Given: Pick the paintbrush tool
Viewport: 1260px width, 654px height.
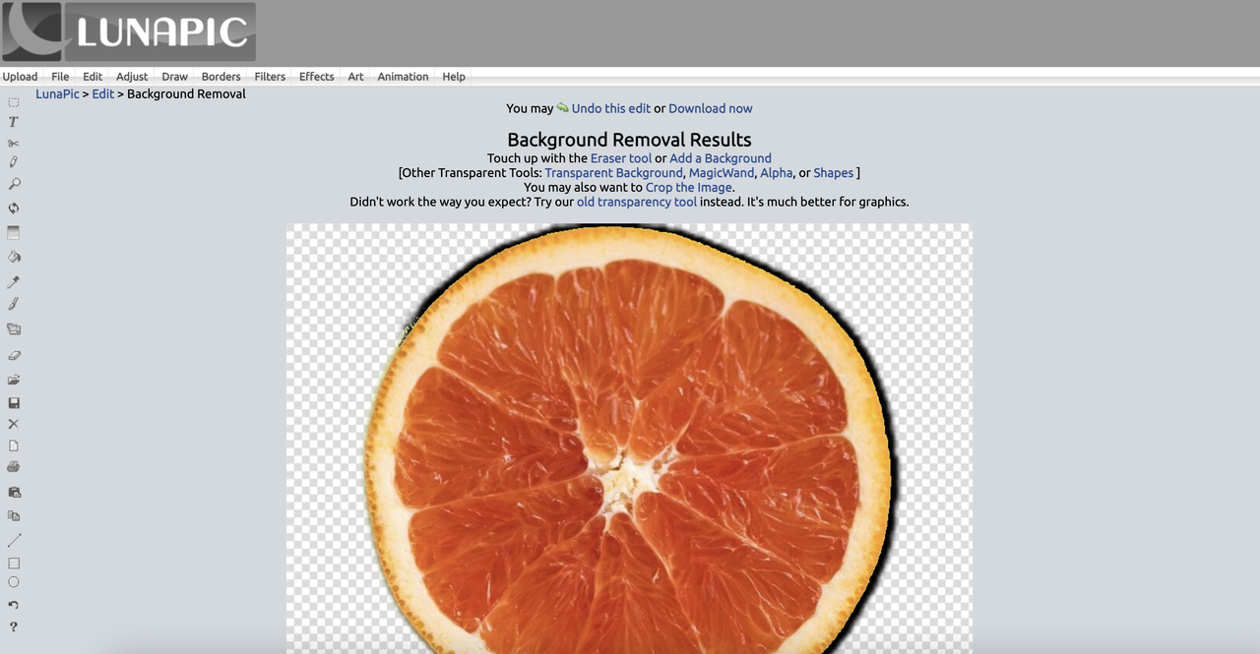Looking at the screenshot, I should pyautogui.click(x=14, y=304).
